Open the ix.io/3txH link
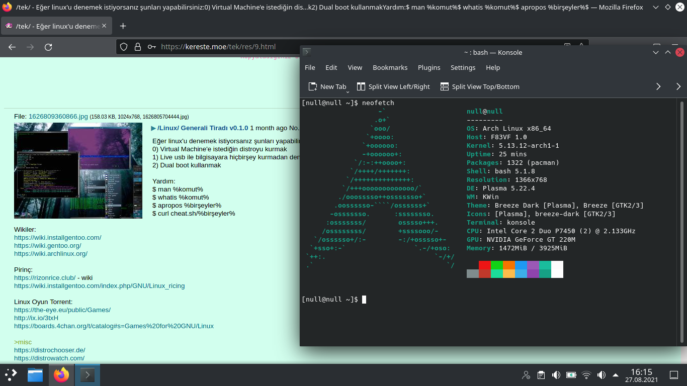 [36, 318]
